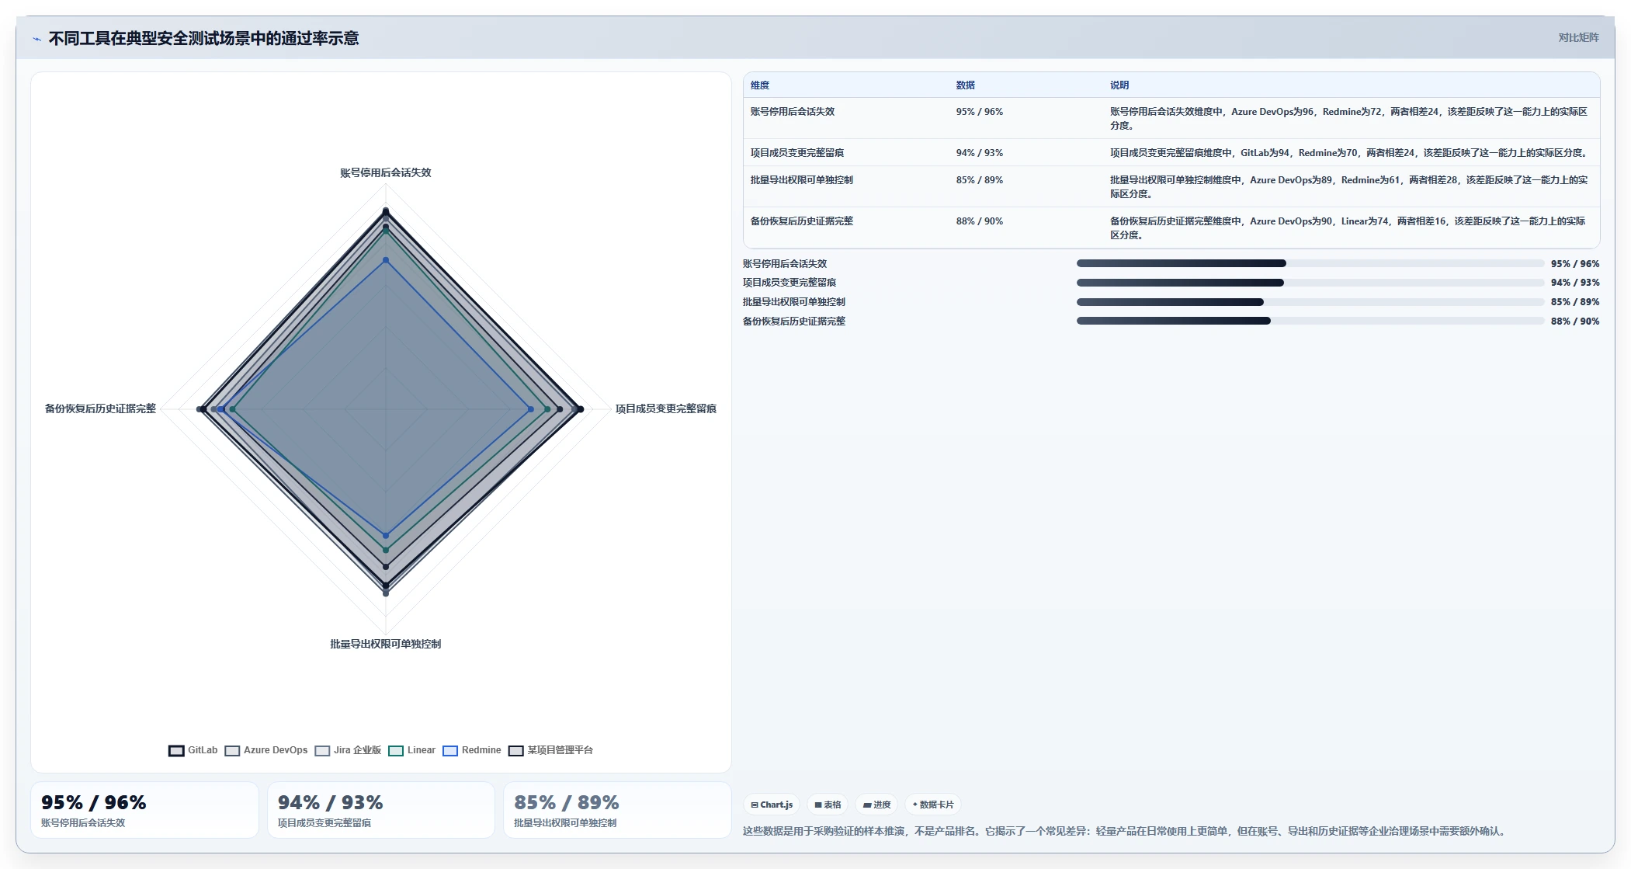Click the 数据卡片 tag chip

tap(933, 805)
